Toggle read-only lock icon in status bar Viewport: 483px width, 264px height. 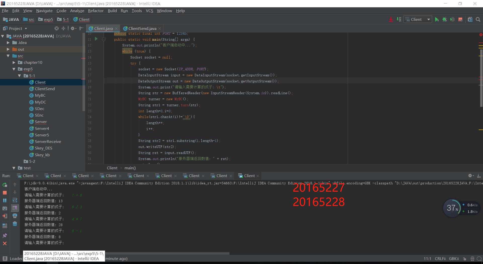pyautogui.click(x=465, y=258)
